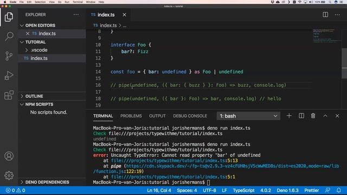The width and height of the screenshot is (347, 195).
Task: Open the Source Control view
Action: click(9, 56)
